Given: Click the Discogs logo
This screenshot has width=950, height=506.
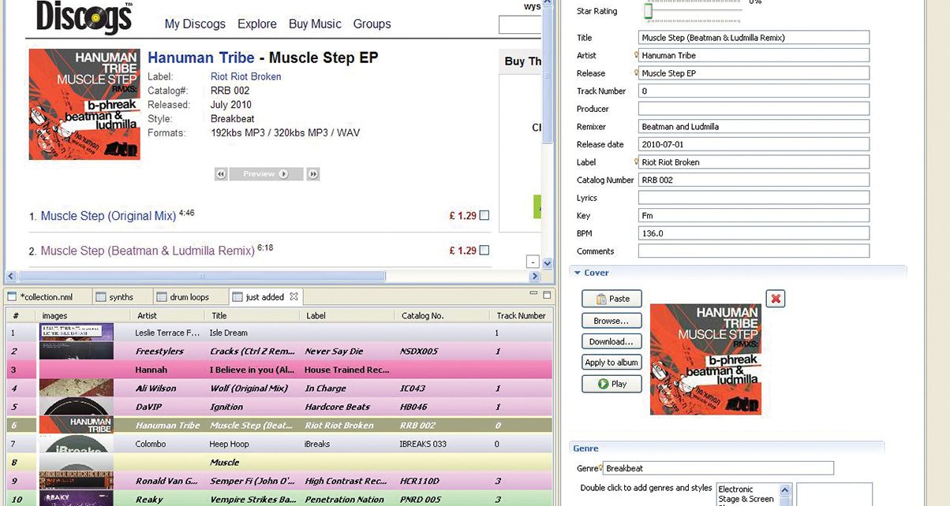Looking at the screenshot, I should pos(84,17).
